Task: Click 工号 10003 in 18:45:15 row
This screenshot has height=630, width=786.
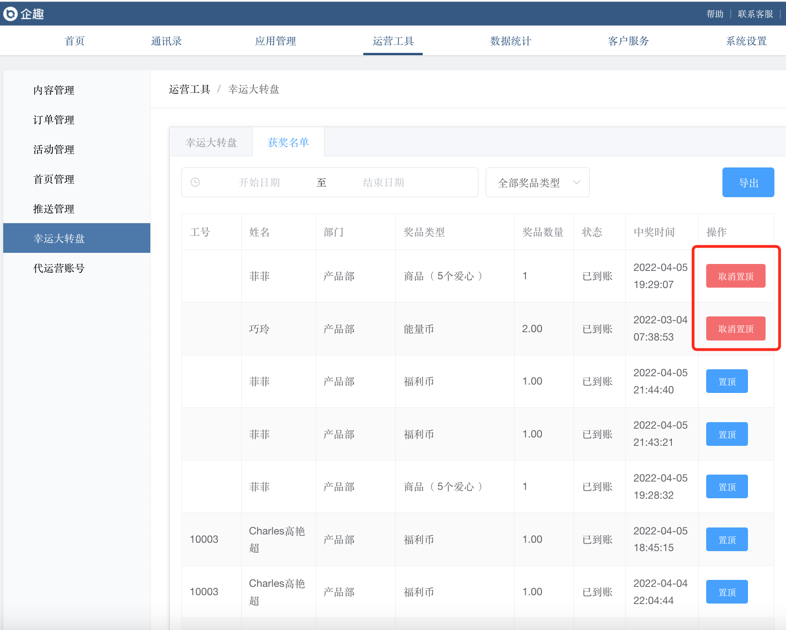Action: click(x=204, y=539)
